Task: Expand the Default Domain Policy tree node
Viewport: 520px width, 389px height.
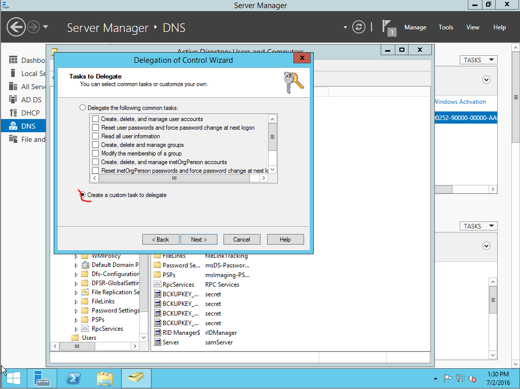Action: coord(76,265)
